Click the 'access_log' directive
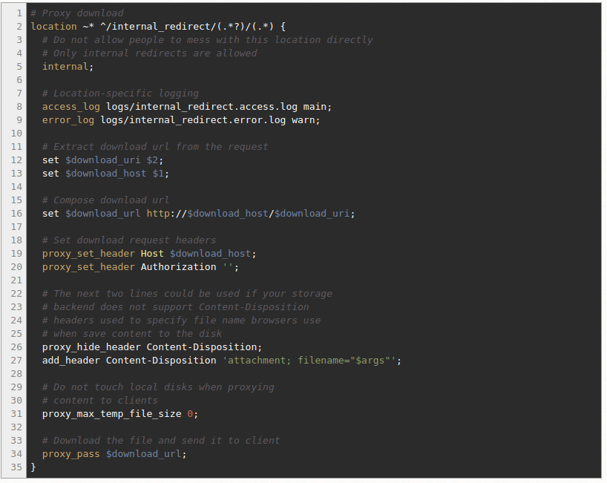This screenshot has width=607, height=483. pos(71,107)
